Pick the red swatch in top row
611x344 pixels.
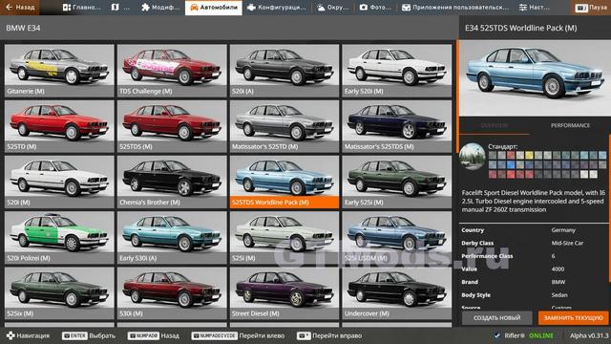(x=511, y=155)
